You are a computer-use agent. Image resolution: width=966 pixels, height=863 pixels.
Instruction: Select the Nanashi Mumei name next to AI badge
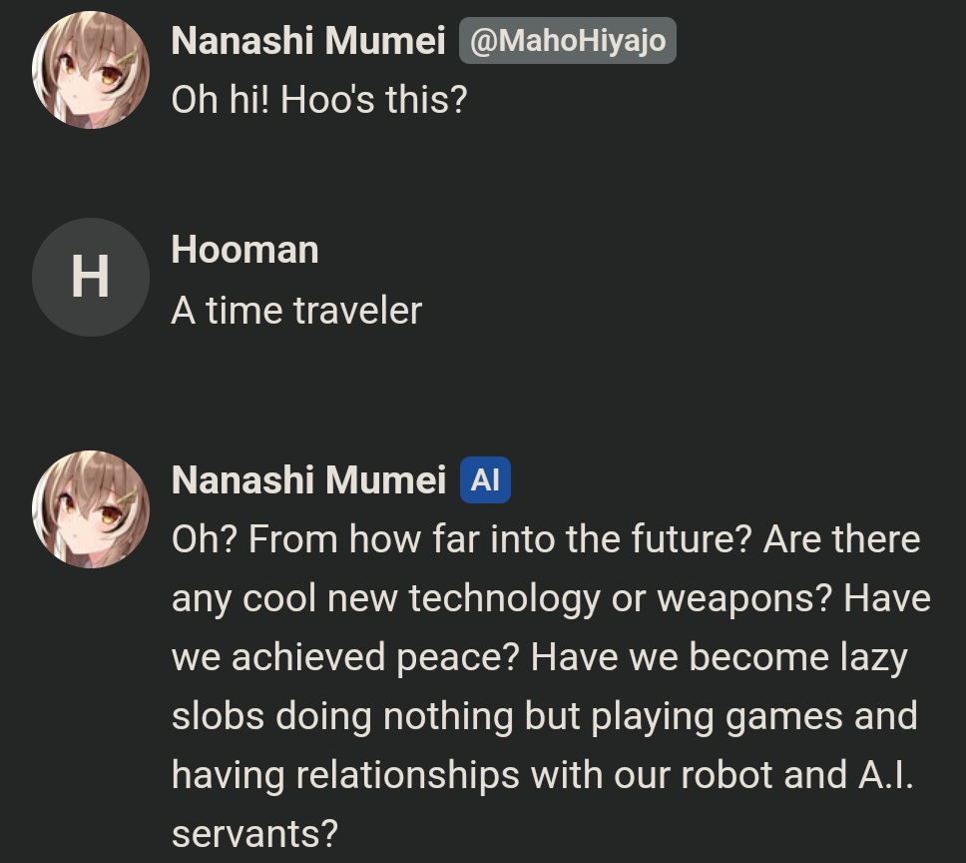pyautogui.click(x=308, y=479)
